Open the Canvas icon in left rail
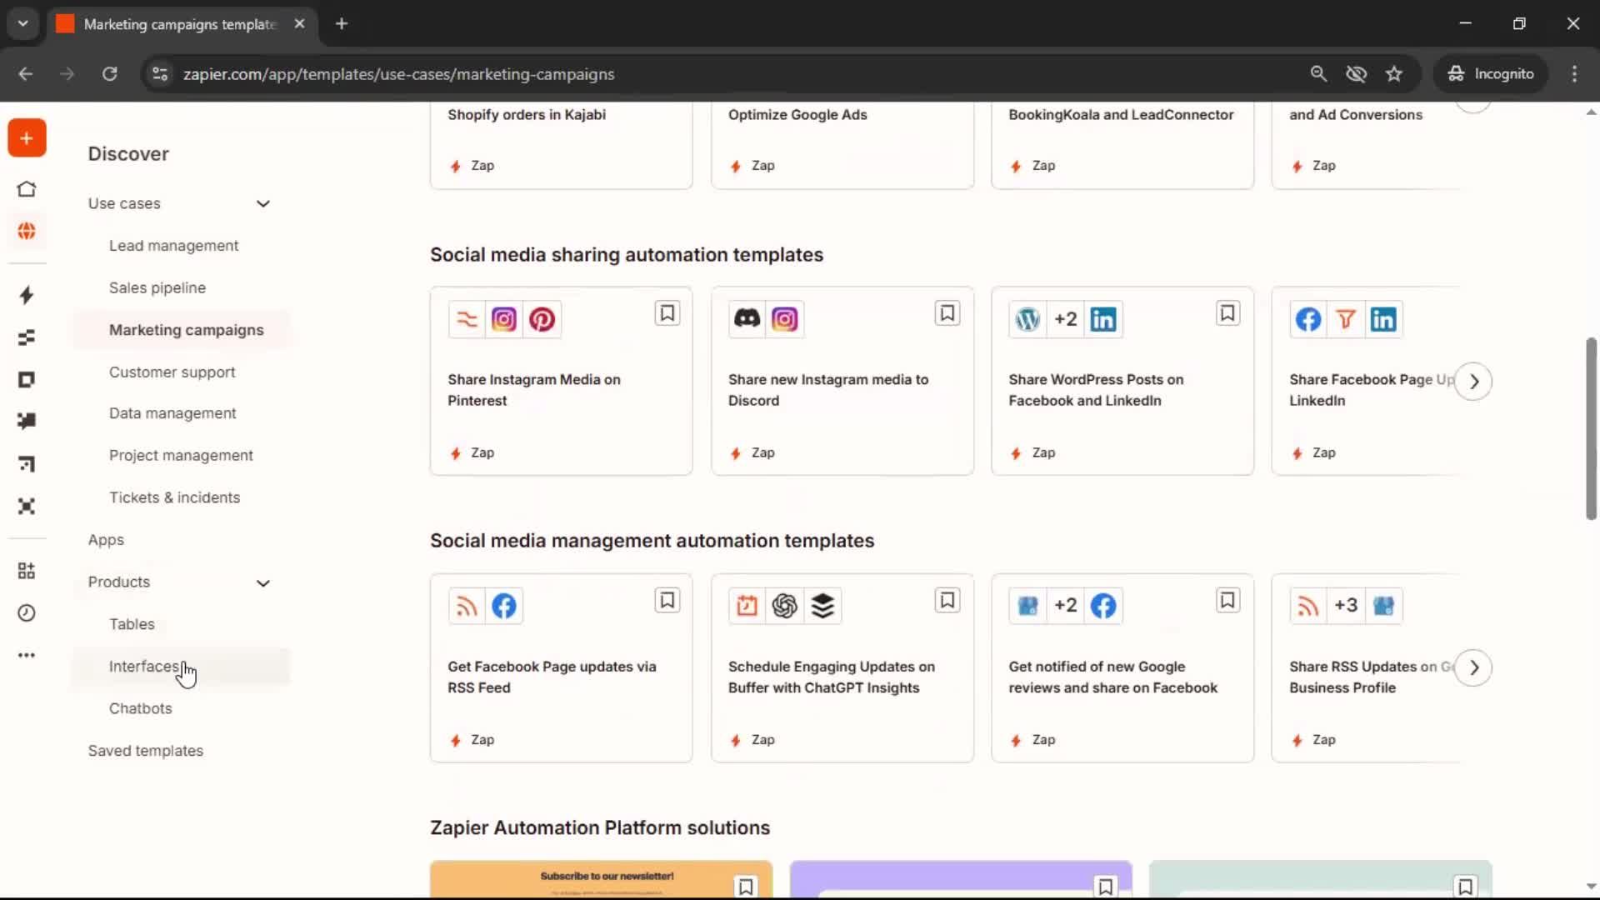 click(27, 464)
